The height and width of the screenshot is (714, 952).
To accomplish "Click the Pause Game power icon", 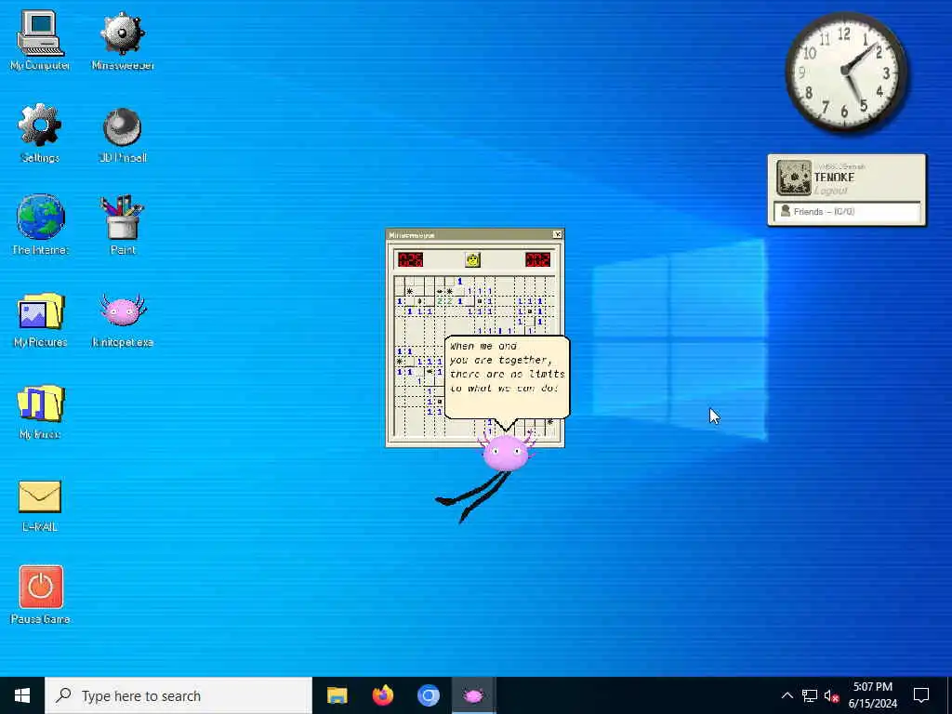I will point(41,595).
